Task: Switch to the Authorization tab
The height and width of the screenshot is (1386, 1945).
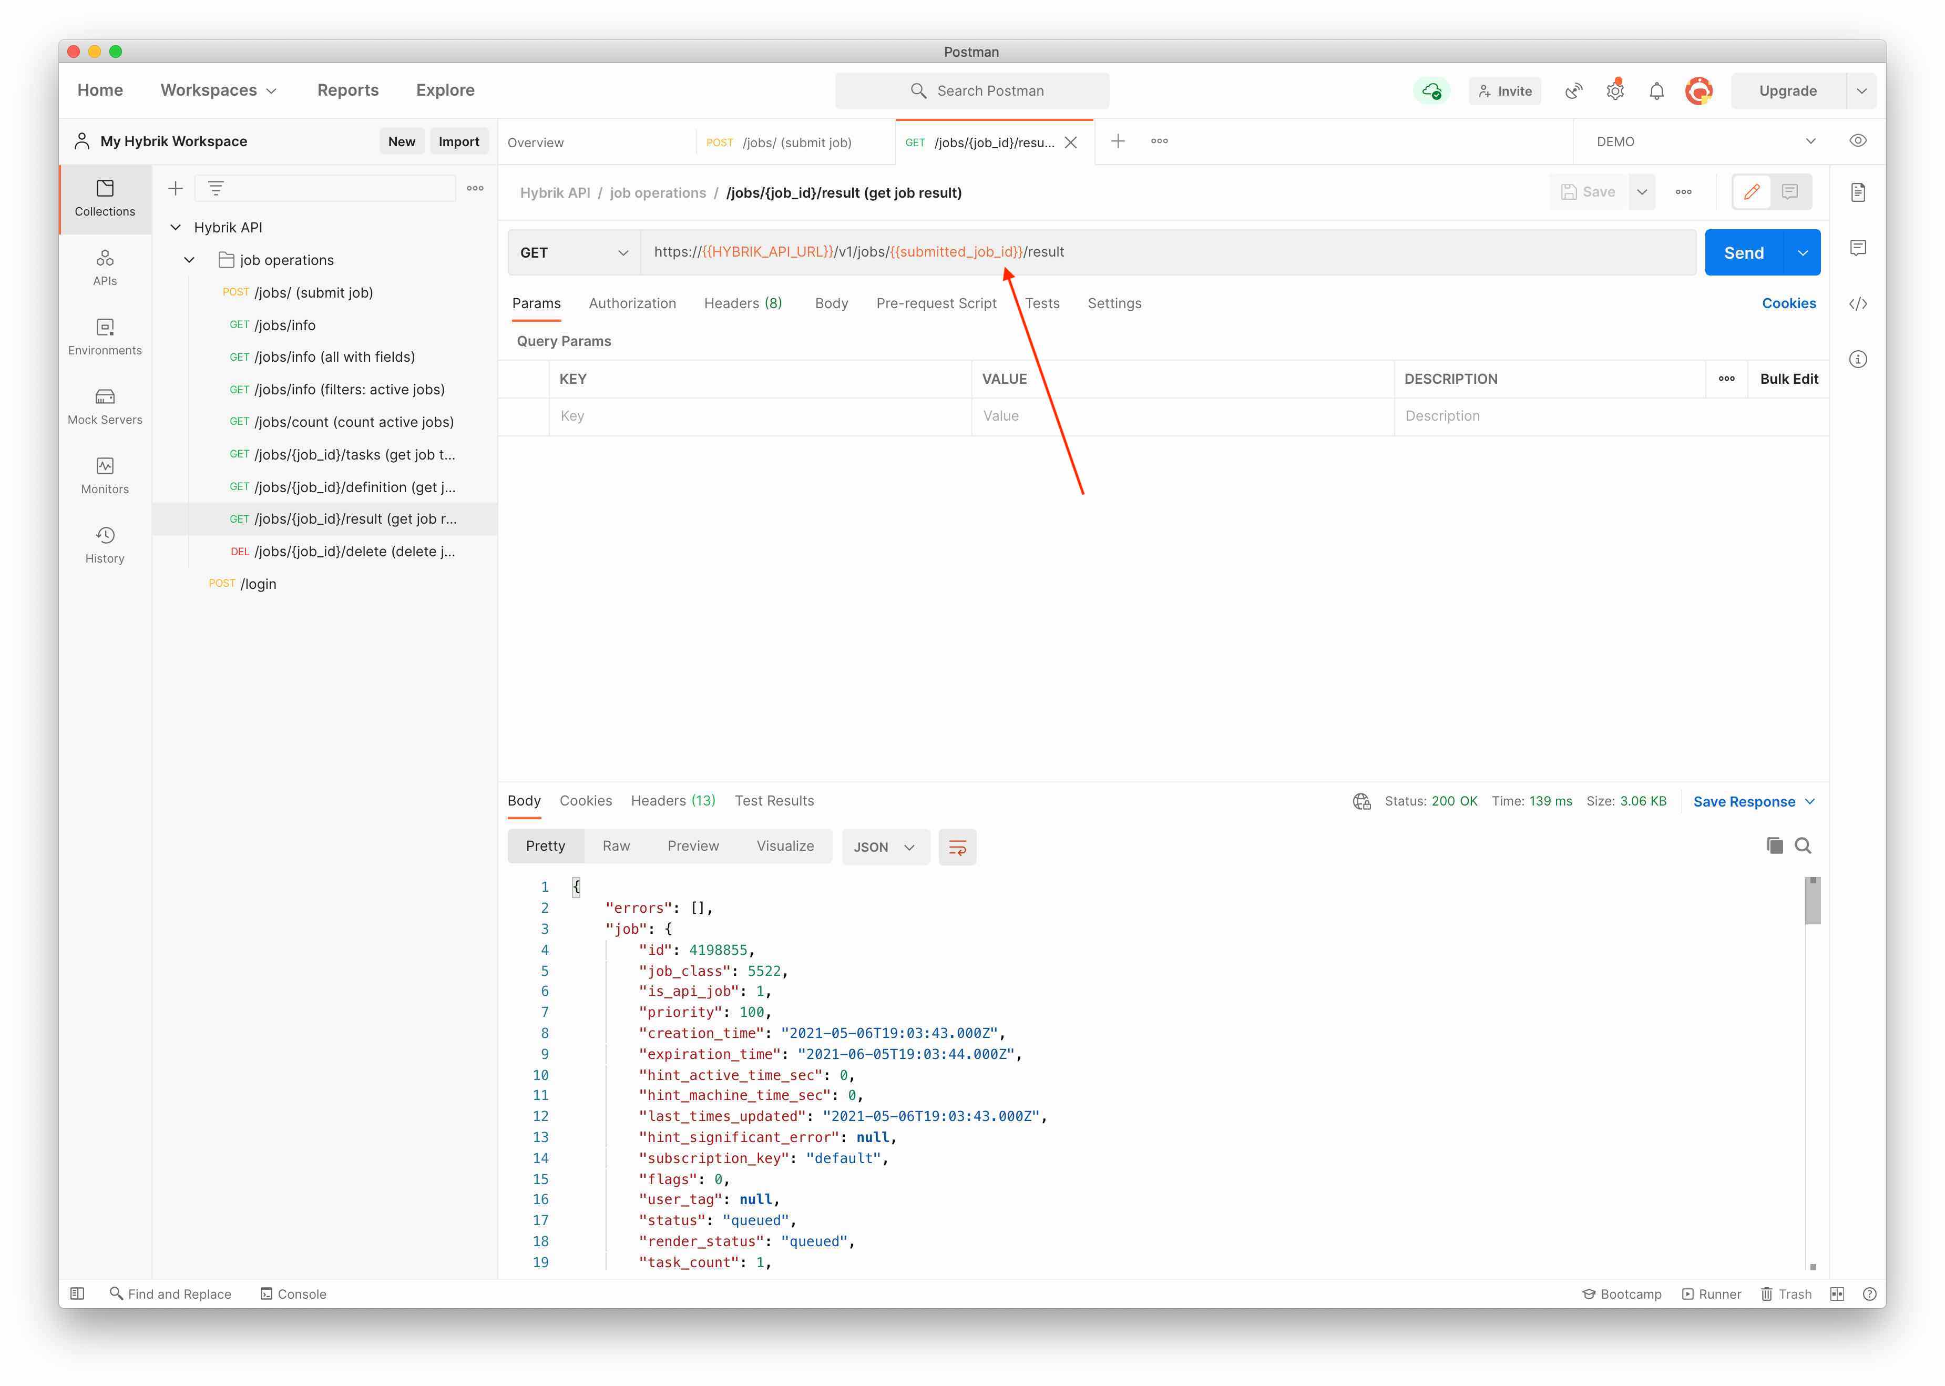Action: click(632, 304)
